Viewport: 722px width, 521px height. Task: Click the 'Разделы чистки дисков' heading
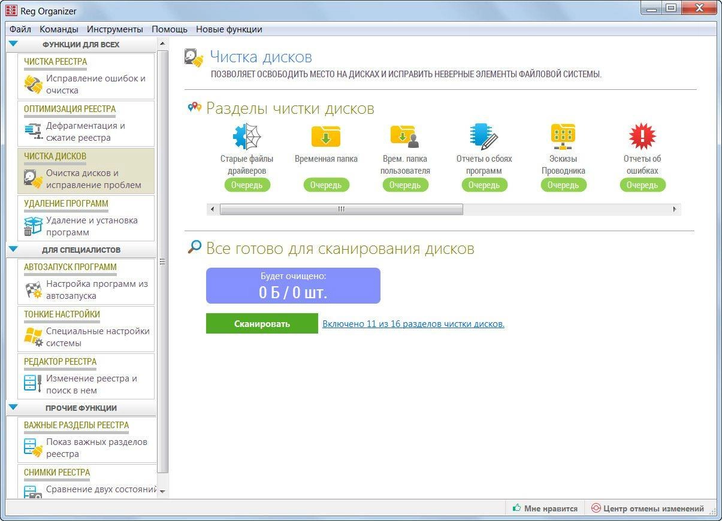point(290,108)
